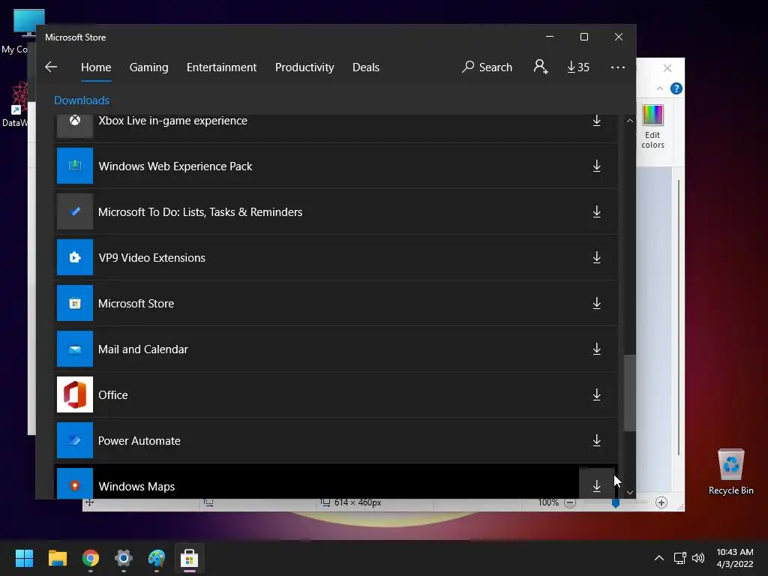Viewport: 768px width, 576px height.
Task: Open Windows Web Experience Pack app tile
Action: (75, 166)
